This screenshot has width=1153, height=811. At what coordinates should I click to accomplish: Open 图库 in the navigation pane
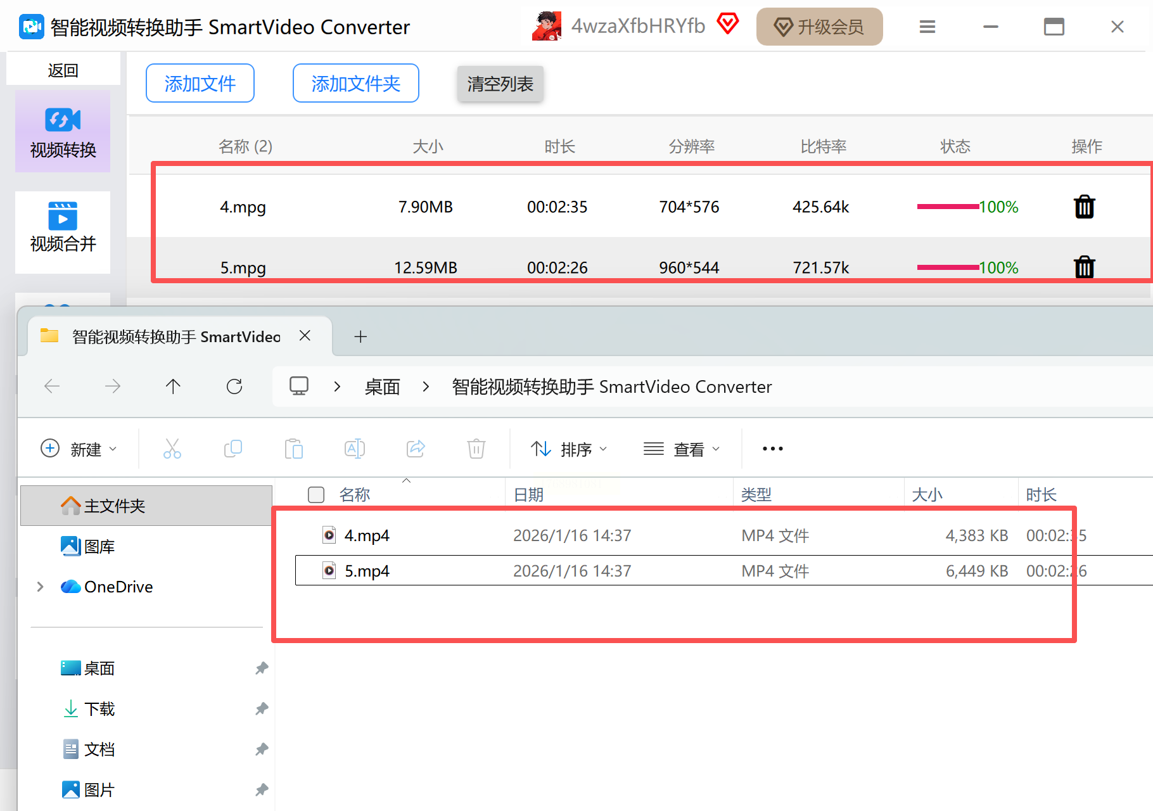click(x=88, y=546)
